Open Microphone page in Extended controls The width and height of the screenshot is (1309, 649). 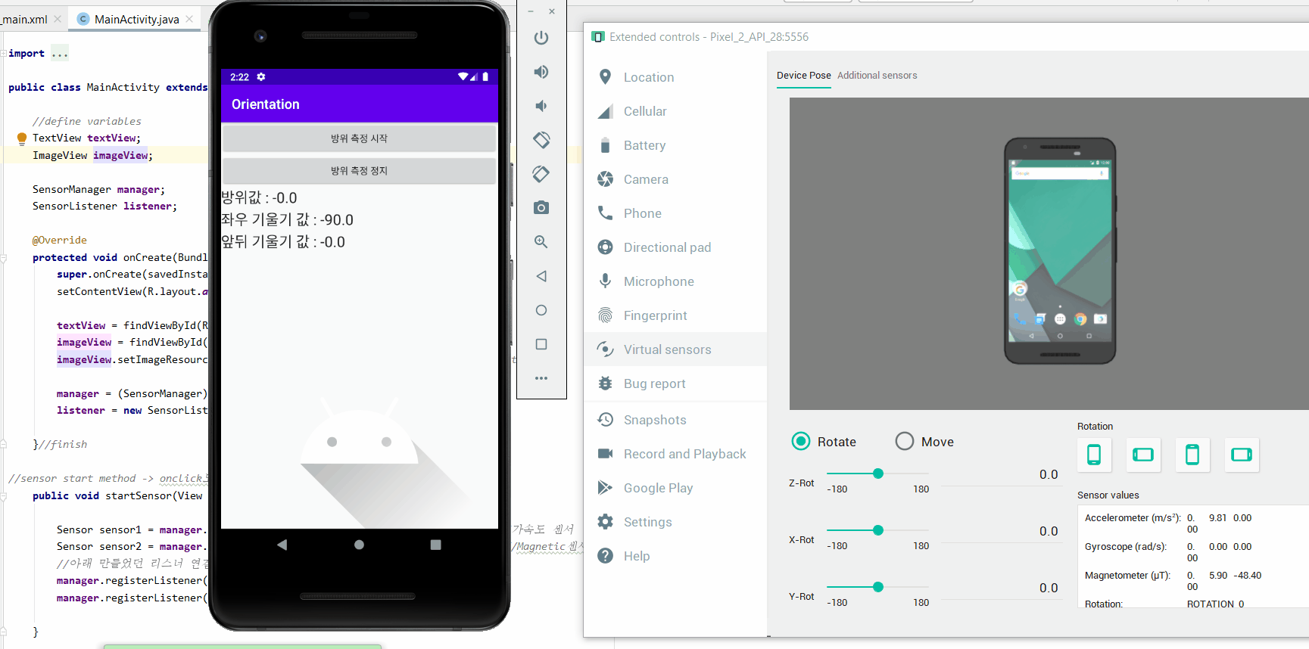click(x=675, y=281)
